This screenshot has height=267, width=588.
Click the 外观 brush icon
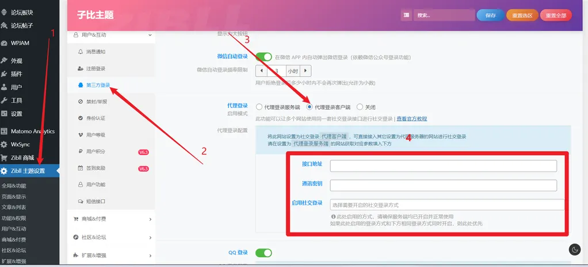click(4, 61)
